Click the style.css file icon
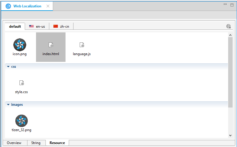The image size is (237, 147). click(21, 83)
